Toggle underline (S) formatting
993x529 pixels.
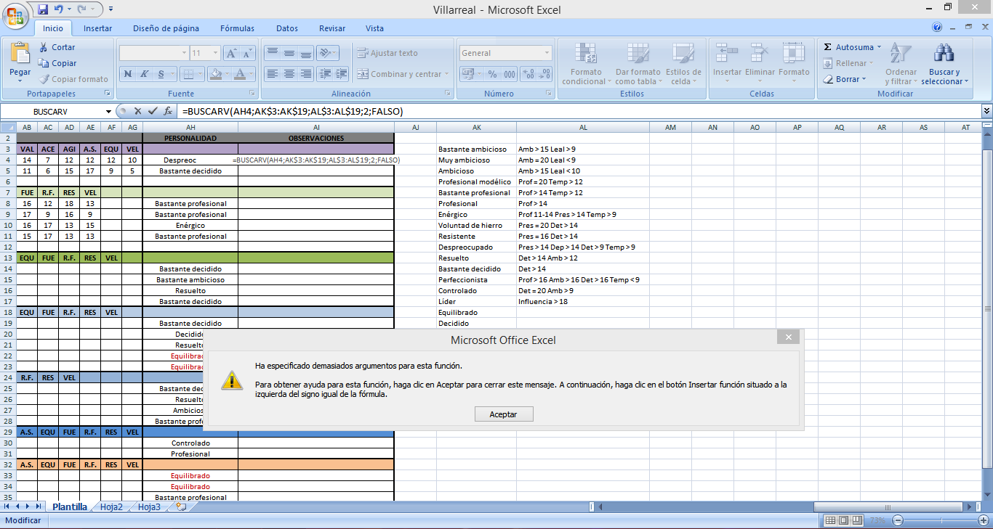[161, 73]
